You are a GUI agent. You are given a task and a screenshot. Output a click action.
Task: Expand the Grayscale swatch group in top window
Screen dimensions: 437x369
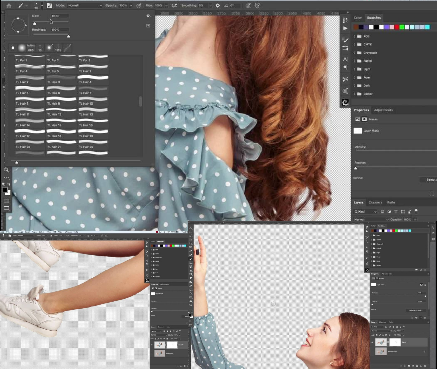(x=354, y=53)
